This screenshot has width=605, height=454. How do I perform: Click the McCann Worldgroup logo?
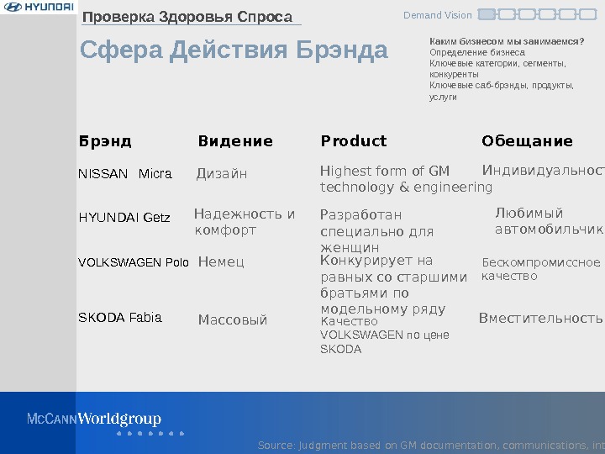[x=94, y=420]
